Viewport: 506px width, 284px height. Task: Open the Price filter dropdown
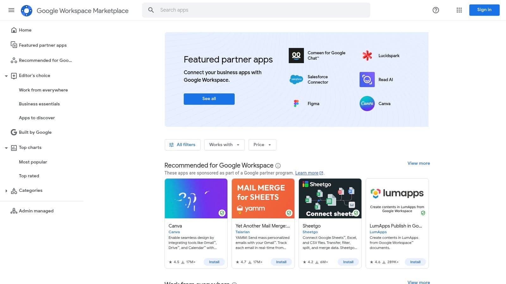click(262, 145)
